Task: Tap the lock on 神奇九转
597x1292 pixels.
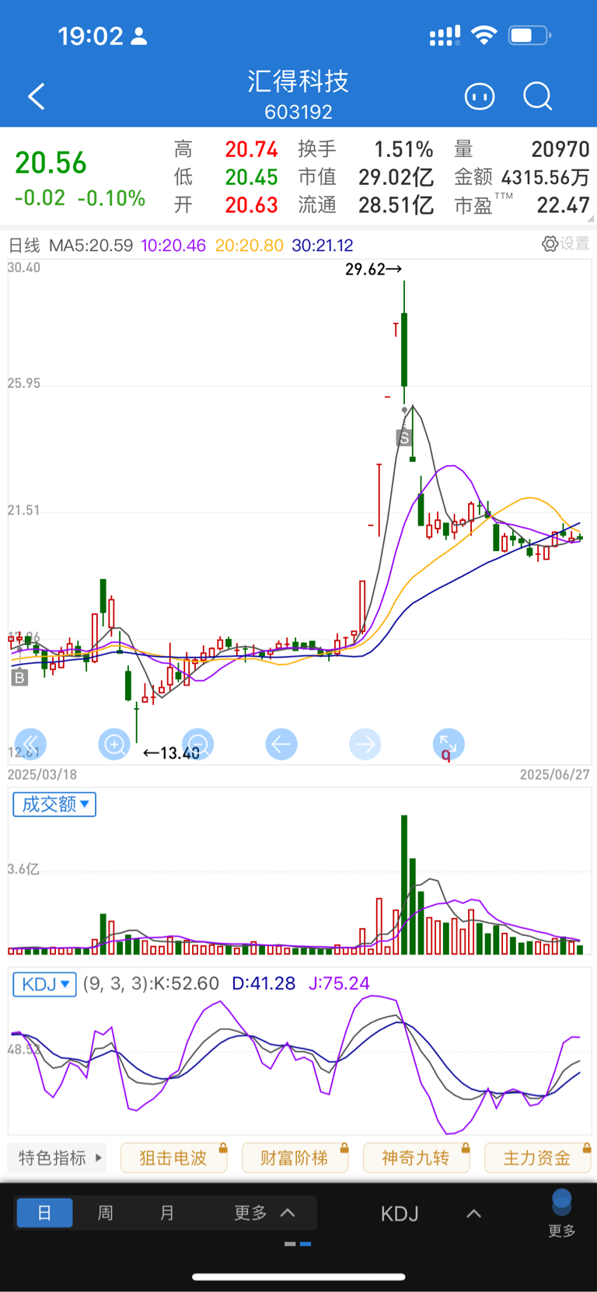Action: [x=465, y=1147]
